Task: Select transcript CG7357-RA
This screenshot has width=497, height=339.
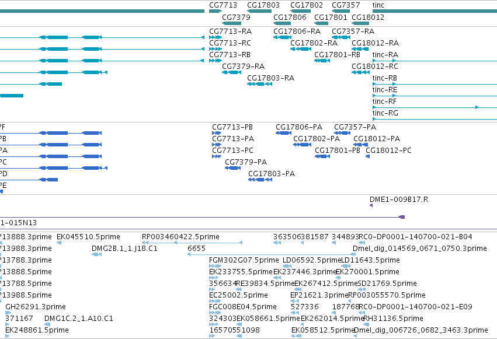Action: pos(341,37)
